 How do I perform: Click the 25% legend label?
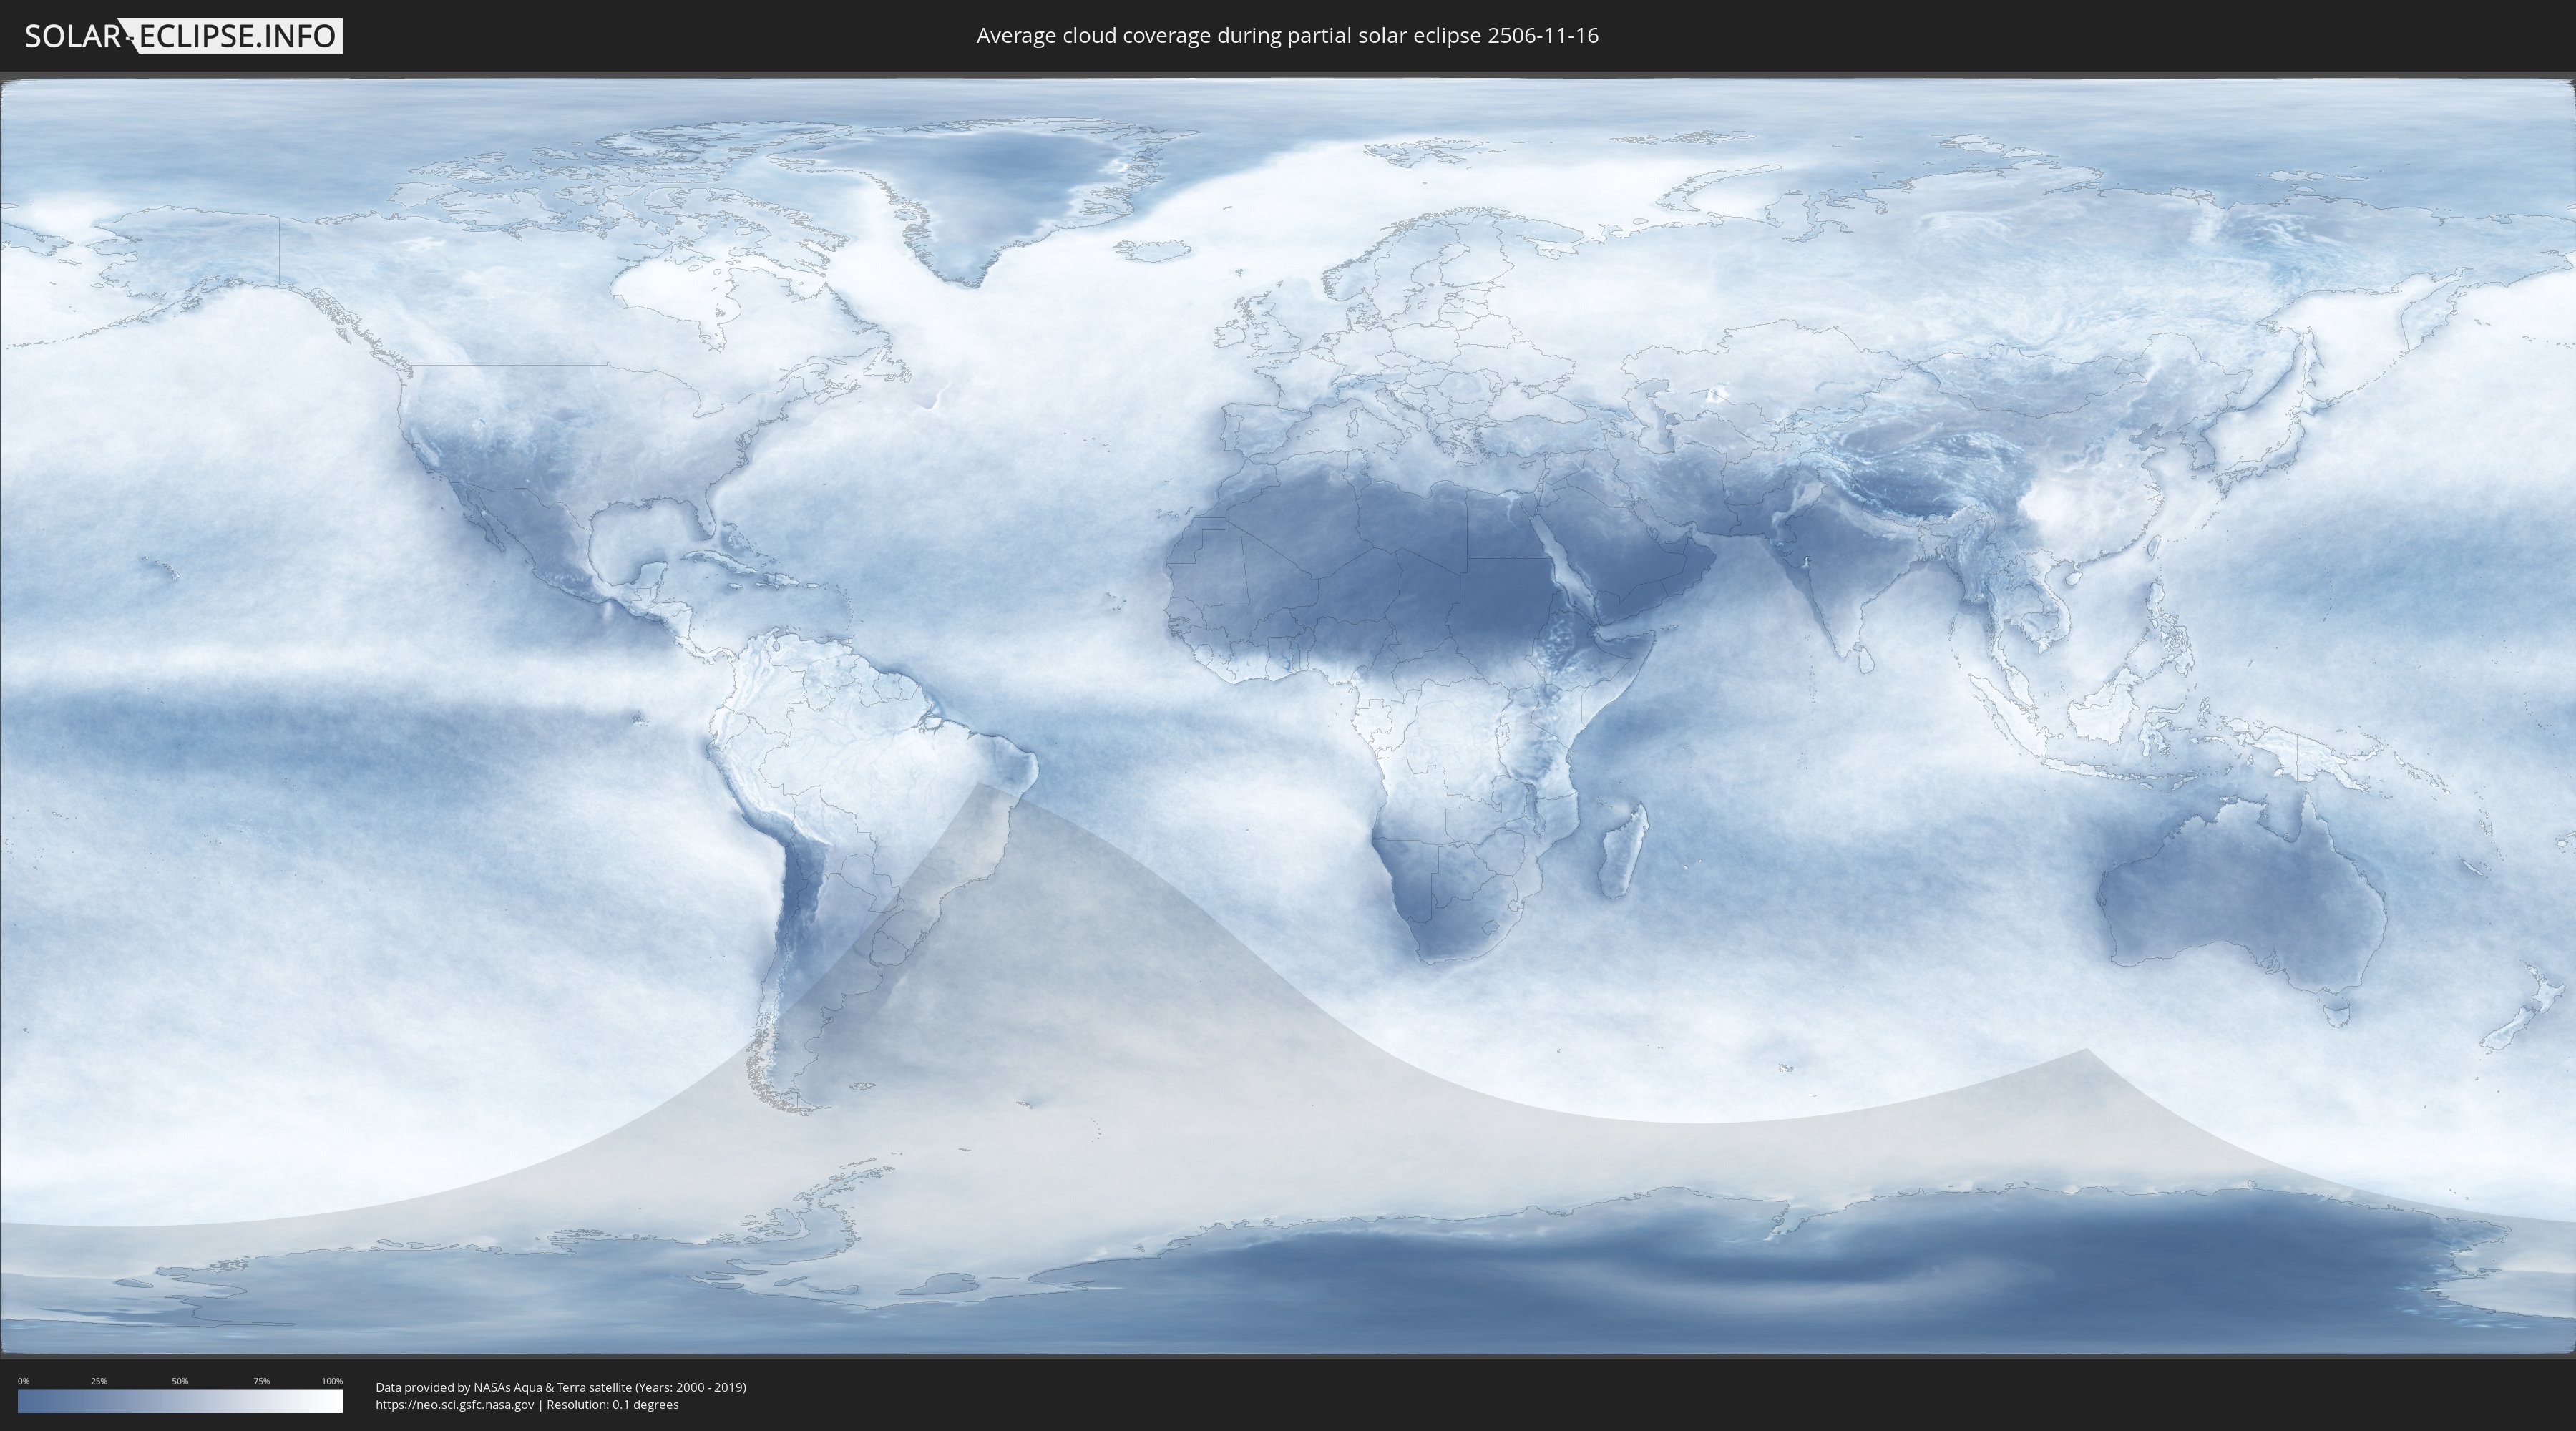point(99,1381)
